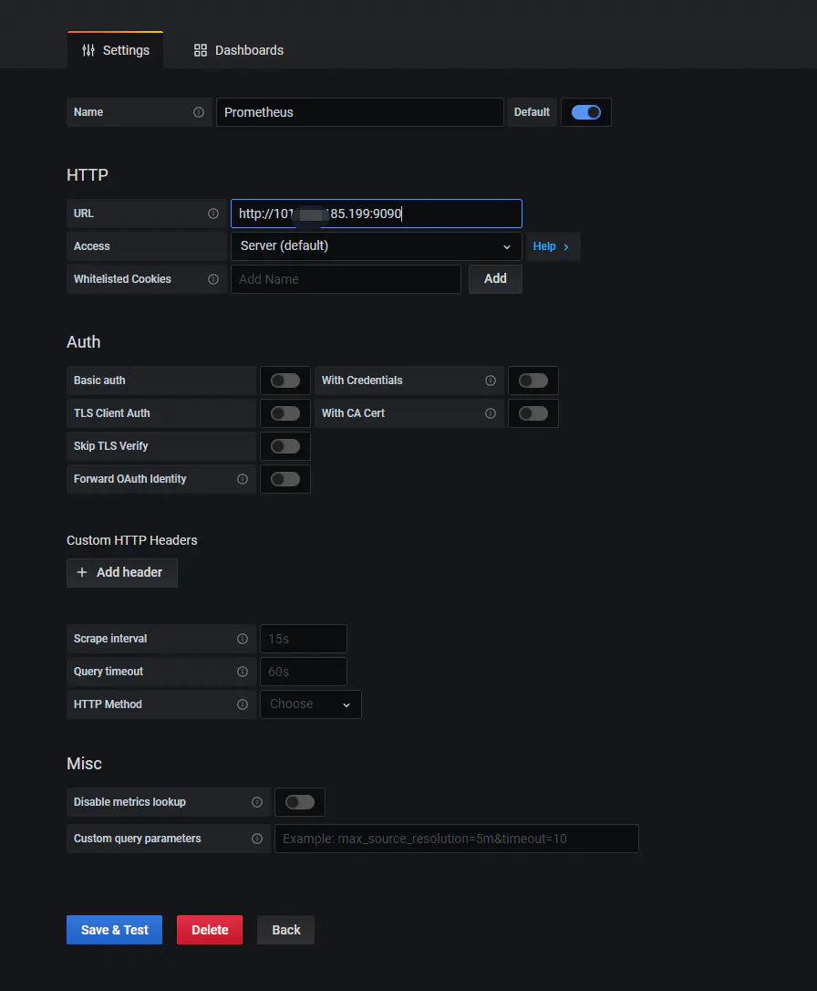Show info for With CA Cert
This screenshot has width=817, height=991.
coord(491,413)
